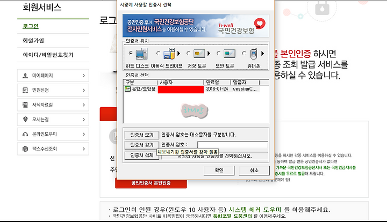Open the 시스템 에러 도우미 link
Screen dimensions: 387x222
pos(255,210)
